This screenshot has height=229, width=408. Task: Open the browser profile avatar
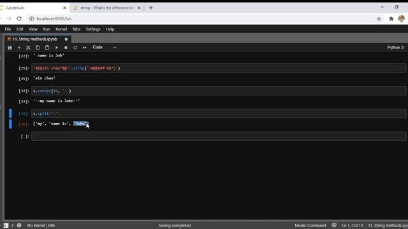pos(401,18)
